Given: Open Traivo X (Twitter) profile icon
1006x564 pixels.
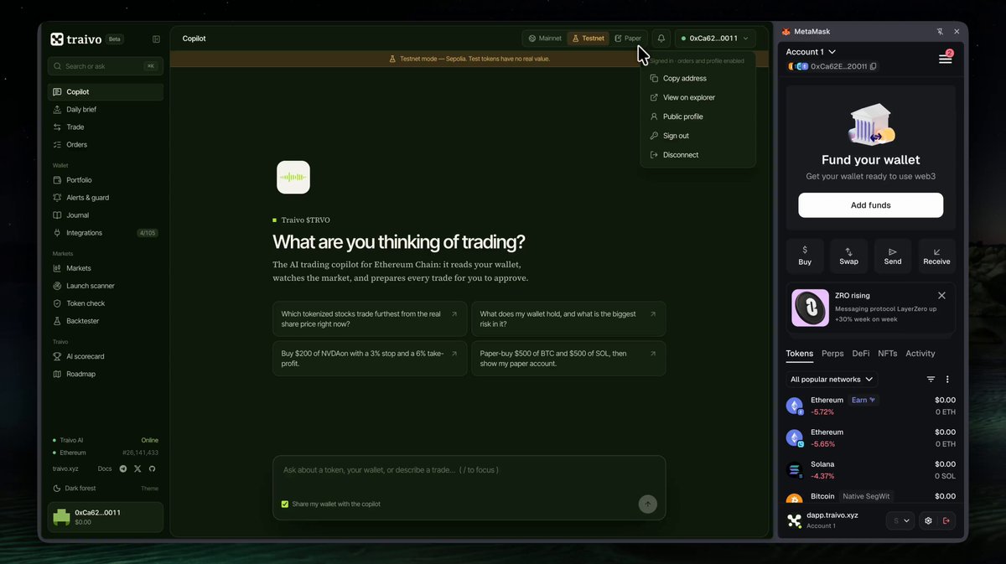Looking at the screenshot, I should pyautogui.click(x=137, y=468).
